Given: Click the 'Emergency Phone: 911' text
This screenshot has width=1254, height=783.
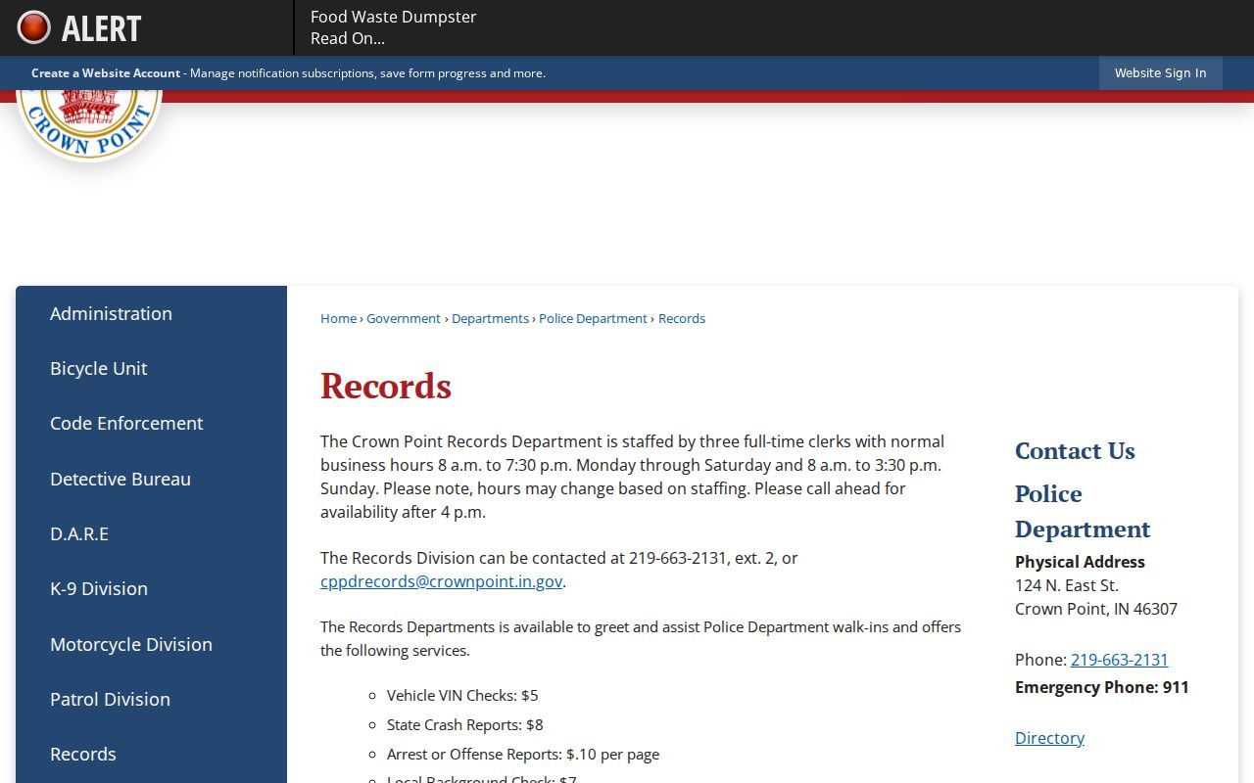Looking at the screenshot, I should pos(1102,687).
